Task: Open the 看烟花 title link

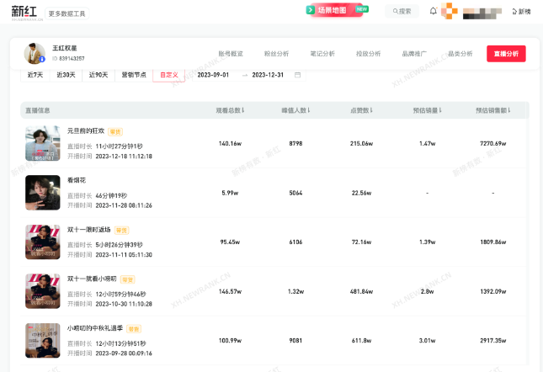Action: click(x=77, y=180)
